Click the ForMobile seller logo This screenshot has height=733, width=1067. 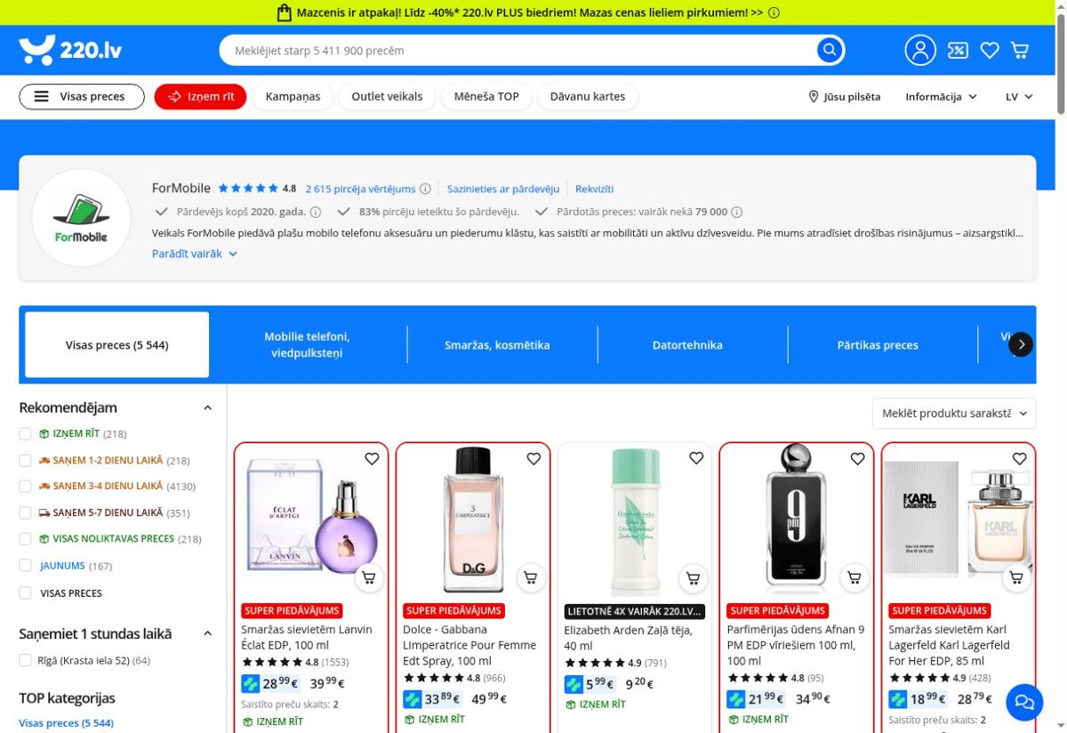pyautogui.click(x=81, y=217)
